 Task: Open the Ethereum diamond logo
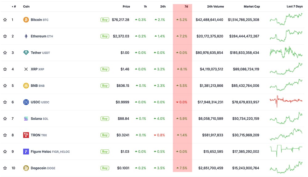pos(26,36)
